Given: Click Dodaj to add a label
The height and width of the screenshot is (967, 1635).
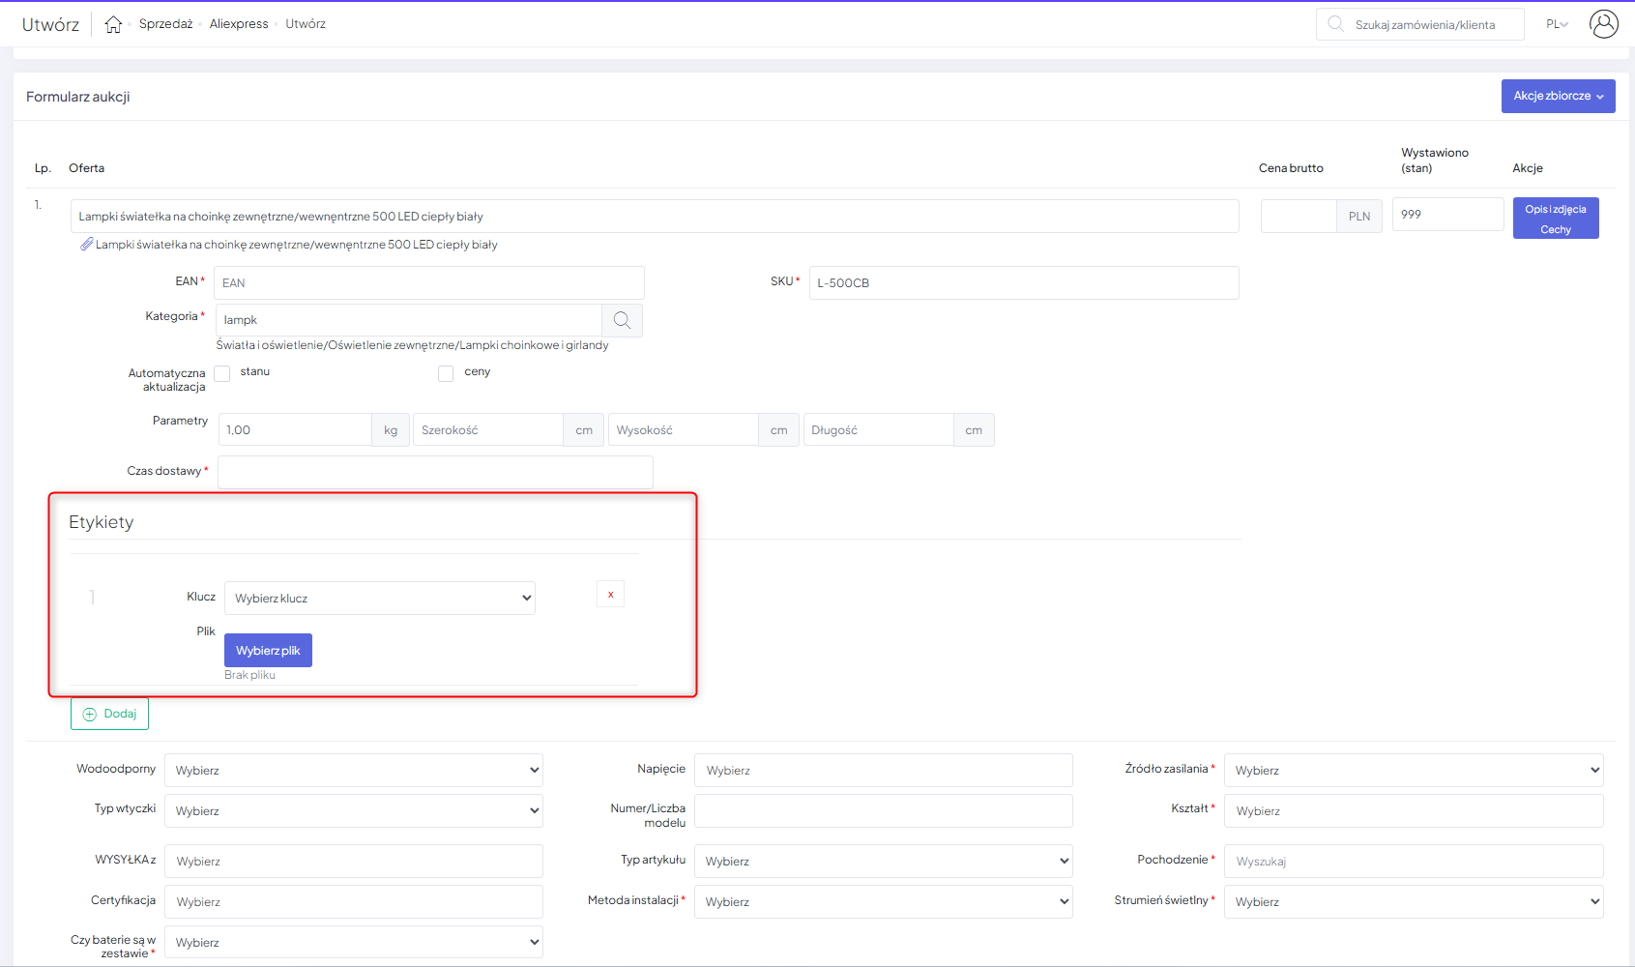Looking at the screenshot, I should (109, 714).
